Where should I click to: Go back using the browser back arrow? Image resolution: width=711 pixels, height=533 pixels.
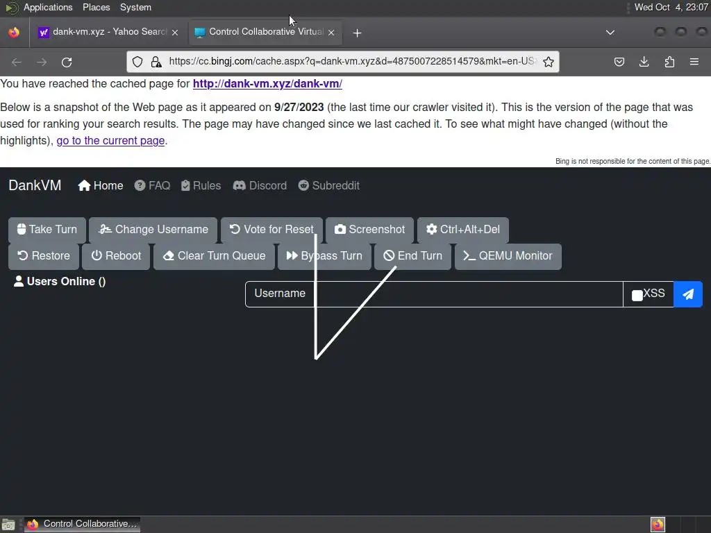tap(17, 62)
